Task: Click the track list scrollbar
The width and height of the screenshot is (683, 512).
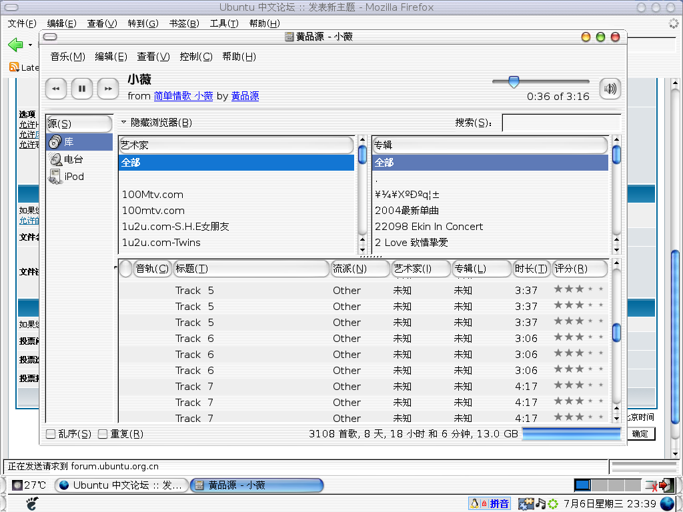Action: tap(616, 341)
